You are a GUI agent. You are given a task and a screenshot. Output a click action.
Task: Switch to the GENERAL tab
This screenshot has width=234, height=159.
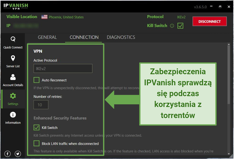pos(47,37)
